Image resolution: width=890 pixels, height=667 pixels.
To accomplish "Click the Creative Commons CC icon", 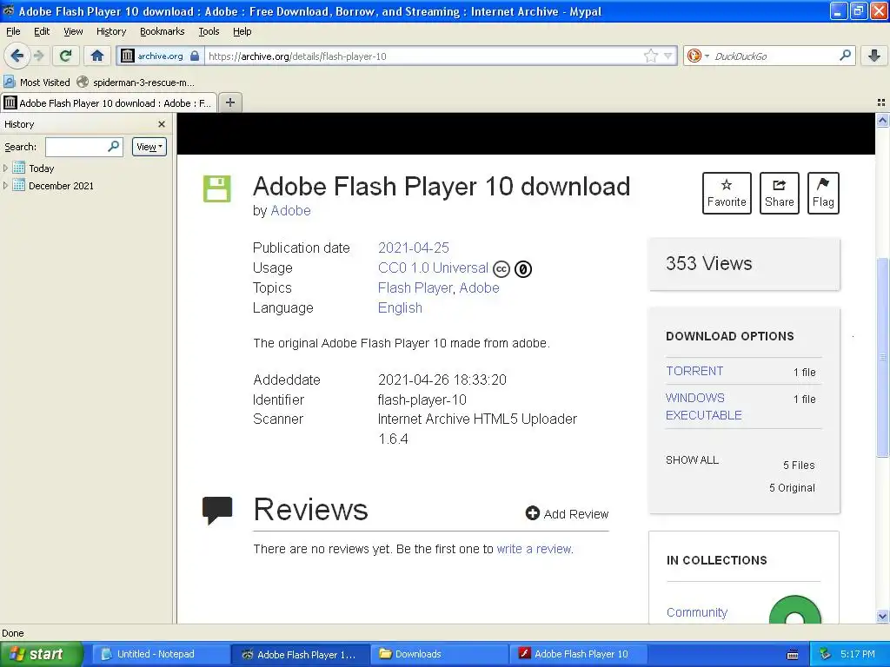I will [501, 269].
